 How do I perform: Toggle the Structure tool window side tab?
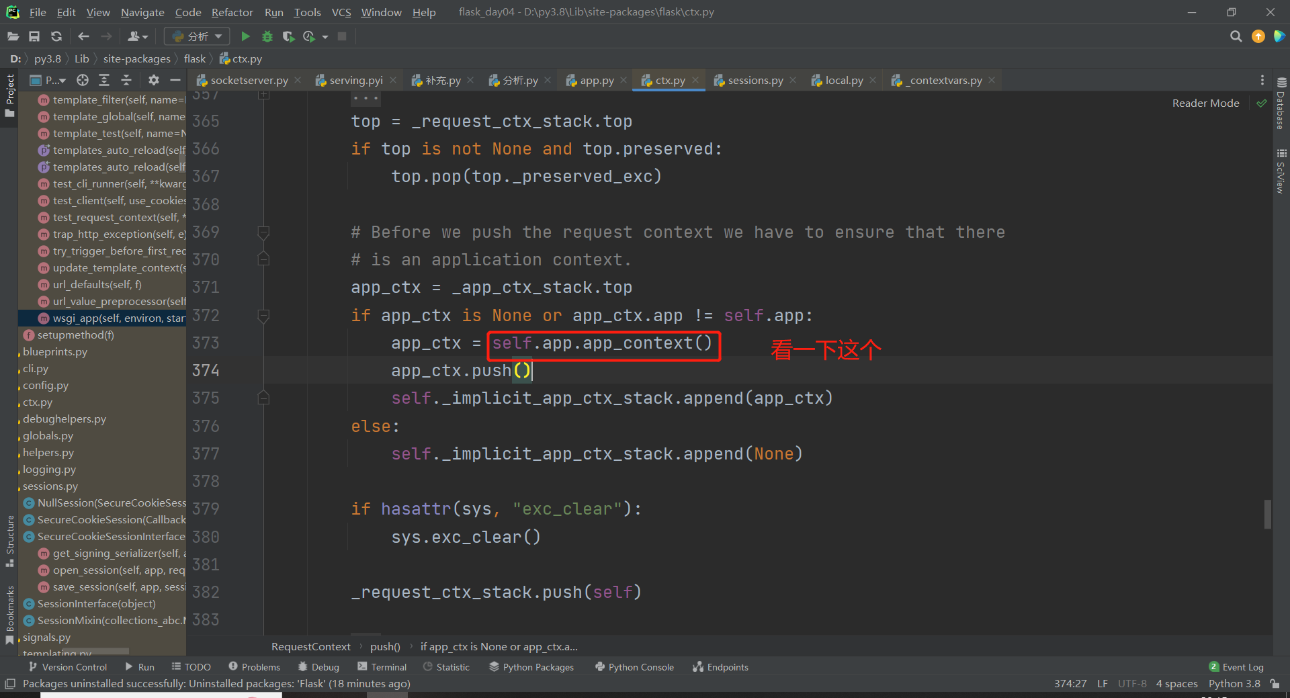[x=9, y=541]
